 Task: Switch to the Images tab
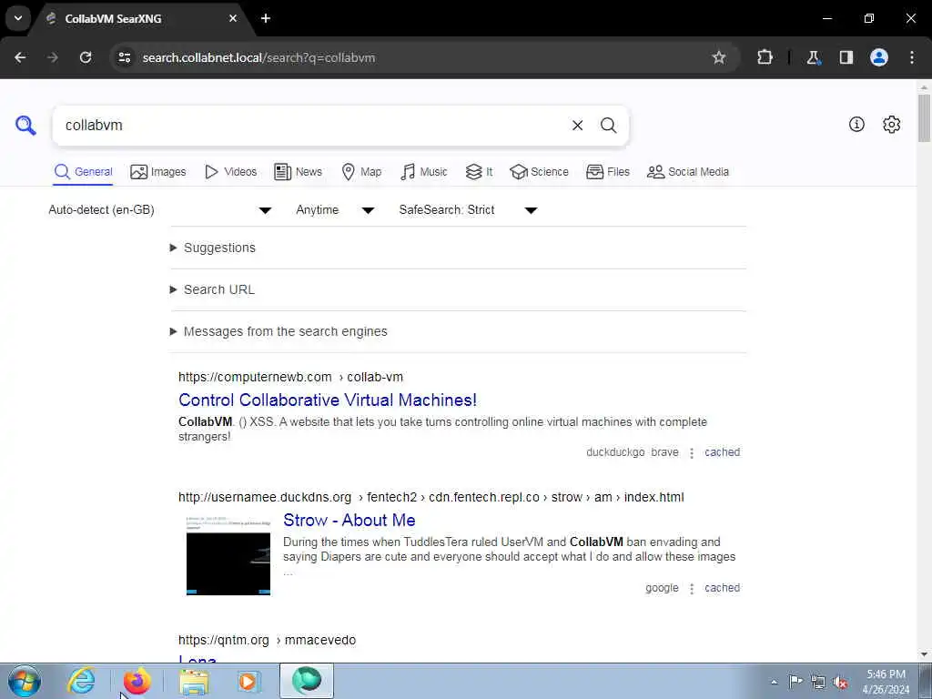pos(157,172)
